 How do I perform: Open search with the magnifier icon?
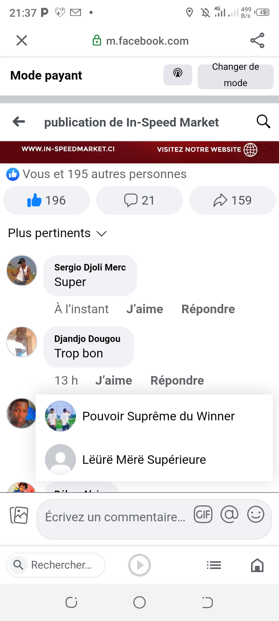(x=263, y=122)
